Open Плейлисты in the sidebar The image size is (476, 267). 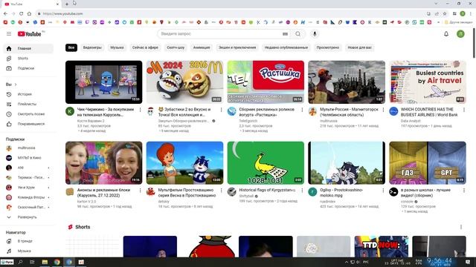point(28,104)
